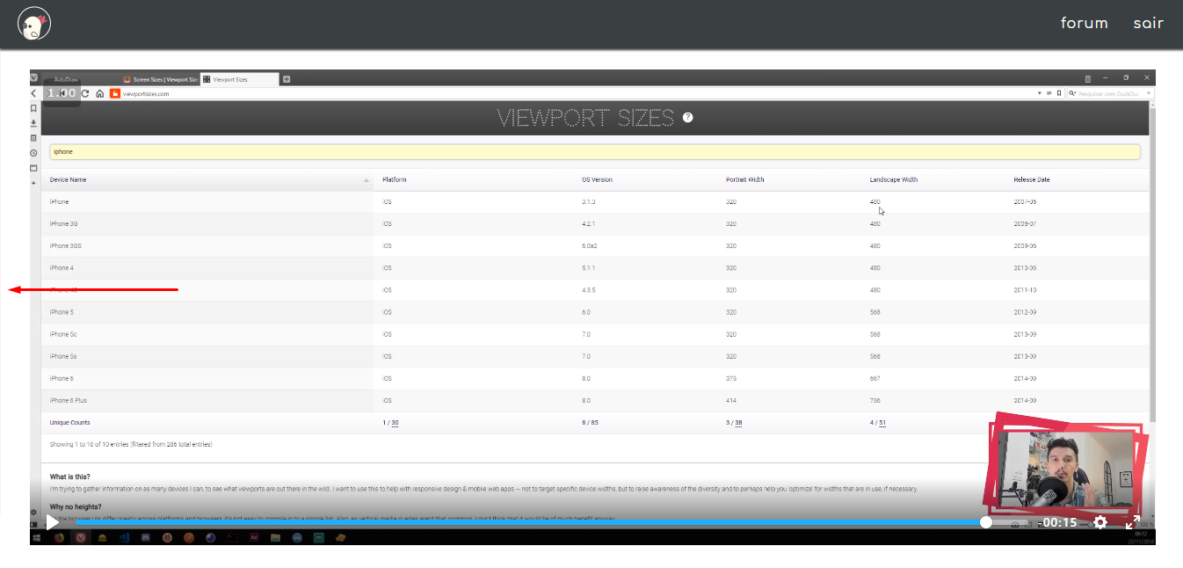Image resolution: width=1183 pixels, height=568 pixels.
Task: Click the iPhone 5c row name
Action: click(x=62, y=334)
